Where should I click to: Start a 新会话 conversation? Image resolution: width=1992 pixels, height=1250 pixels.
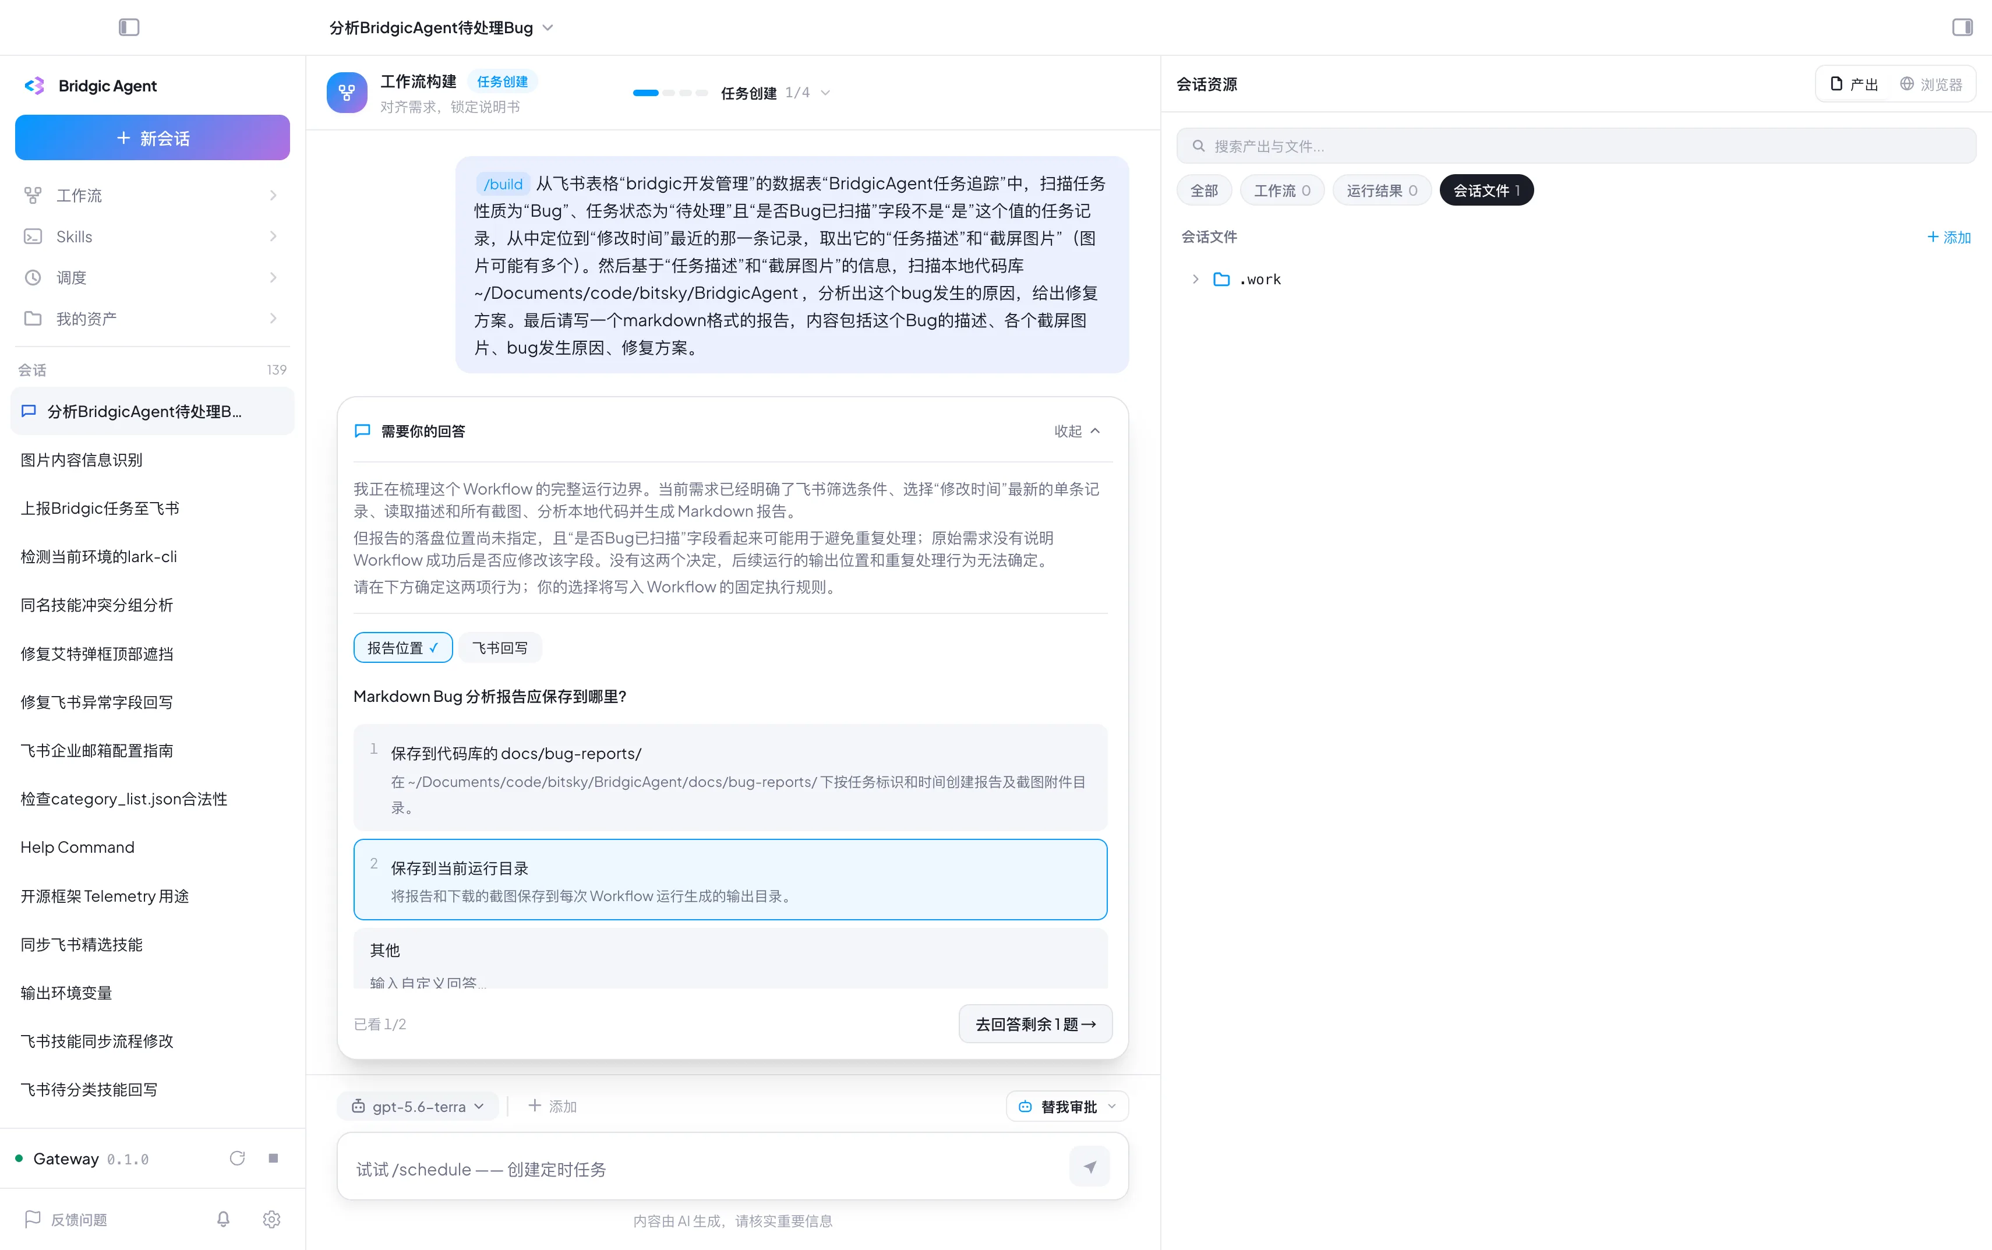pyautogui.click(x=153, y=138)
